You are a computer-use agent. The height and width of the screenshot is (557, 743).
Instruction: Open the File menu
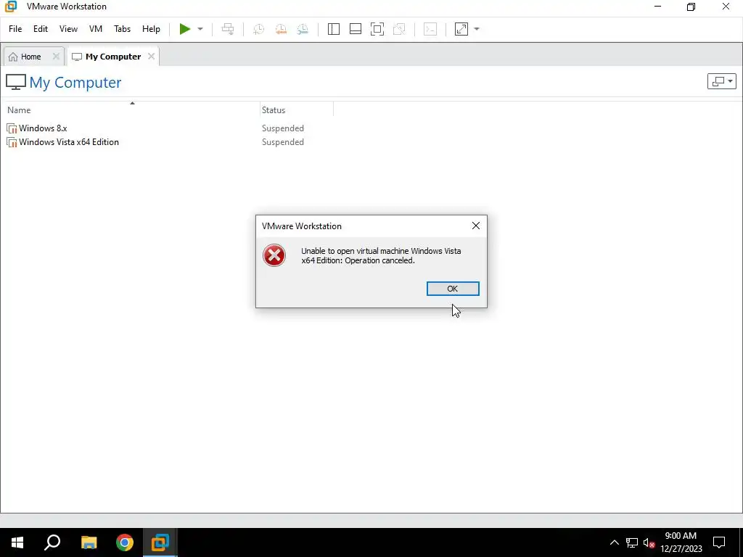[15, 29]
